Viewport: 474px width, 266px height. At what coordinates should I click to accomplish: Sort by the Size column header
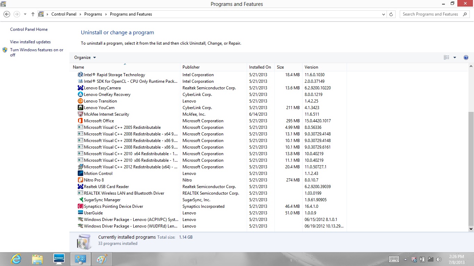click(x=288, y=67)
